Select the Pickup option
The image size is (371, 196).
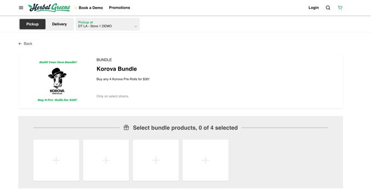tap(32, 24)
